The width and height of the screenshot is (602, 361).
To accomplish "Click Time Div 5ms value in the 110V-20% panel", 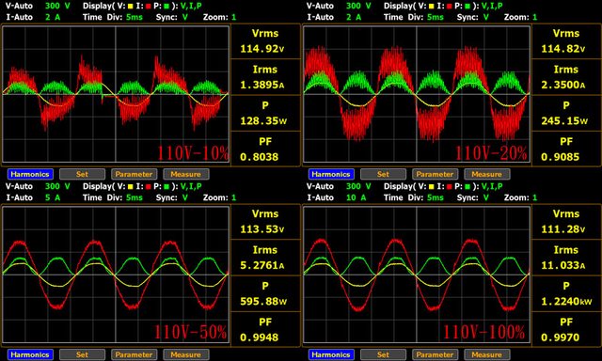I will pos(436,17).
